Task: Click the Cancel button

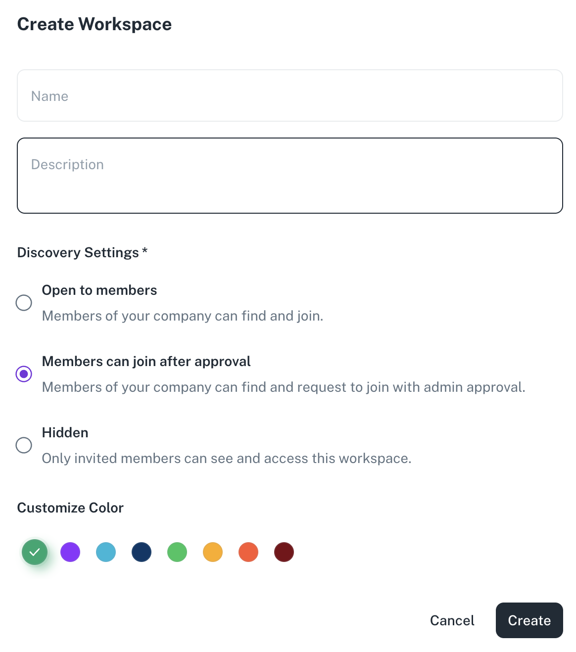Action: tap(452, 620)
